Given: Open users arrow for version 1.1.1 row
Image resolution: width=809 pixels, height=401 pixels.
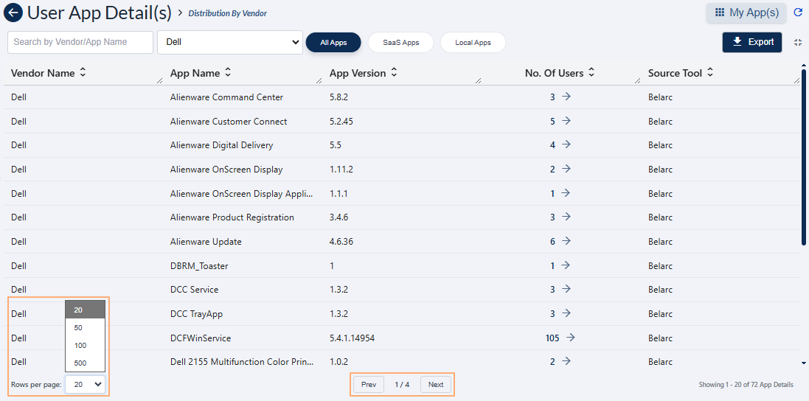Looking at the screenshot, I should click(x=566, y=193).
